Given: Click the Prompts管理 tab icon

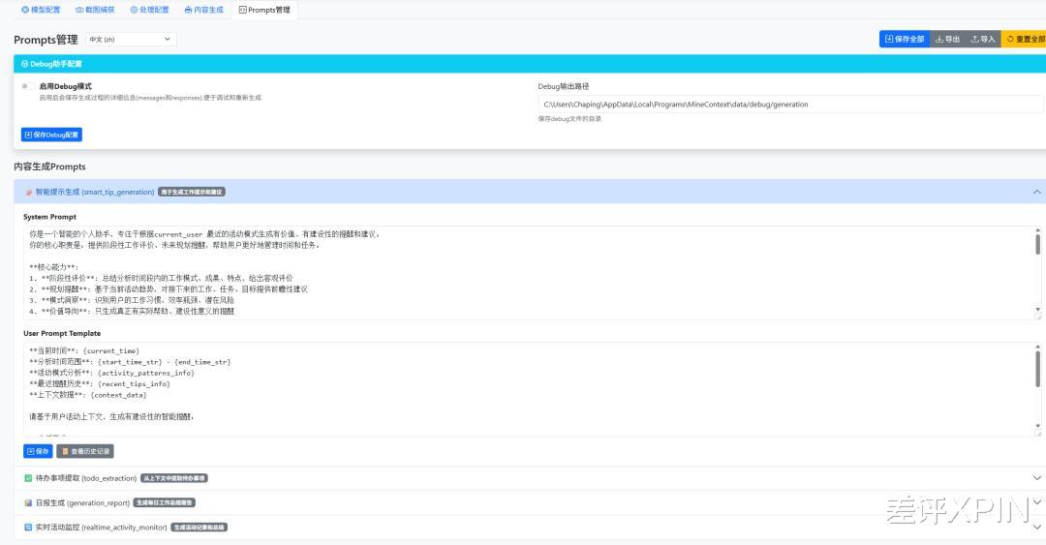Looking at the screenshot, I should click(243, 10).
